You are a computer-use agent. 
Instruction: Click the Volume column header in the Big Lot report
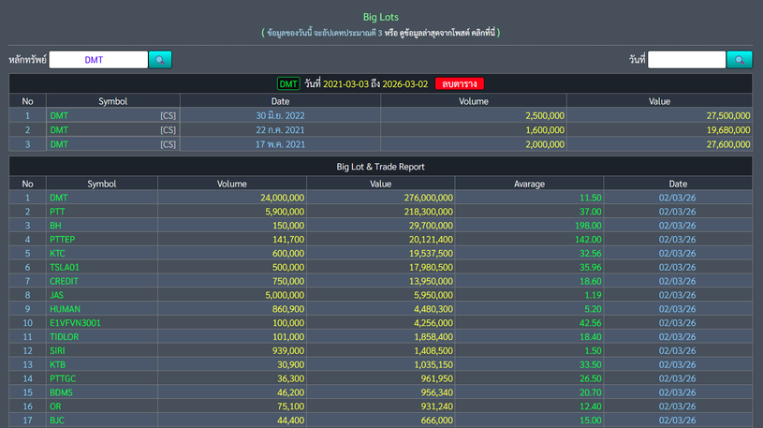(231, 184)
